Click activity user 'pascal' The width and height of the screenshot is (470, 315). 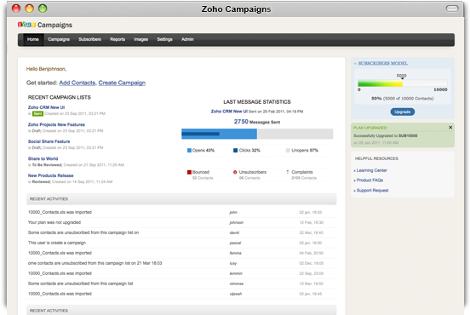click(x=235, y=243)
